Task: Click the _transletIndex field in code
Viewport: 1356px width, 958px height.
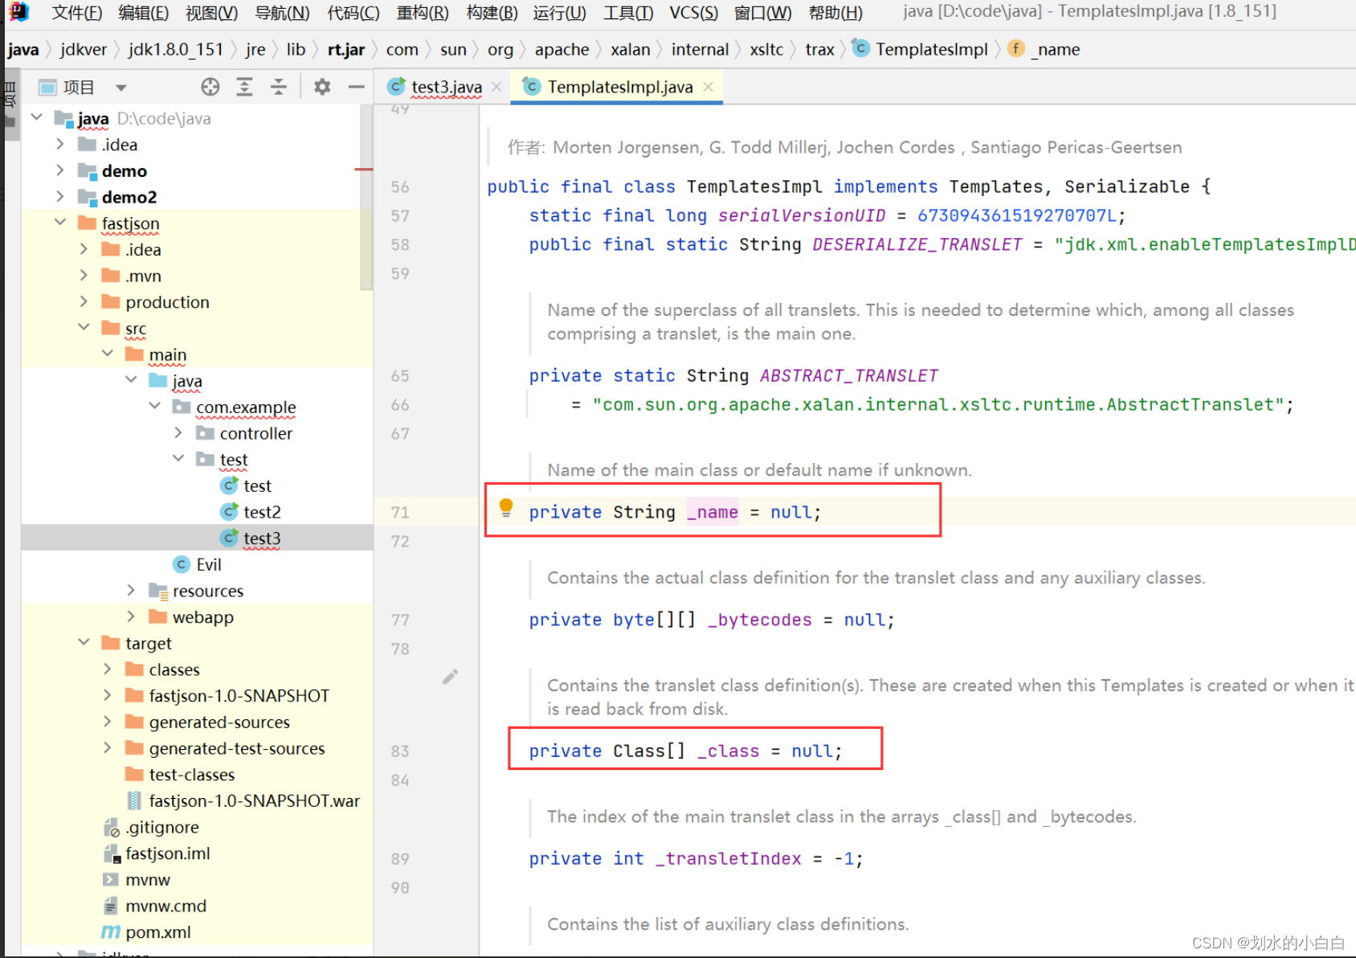Action: (728, 858)
